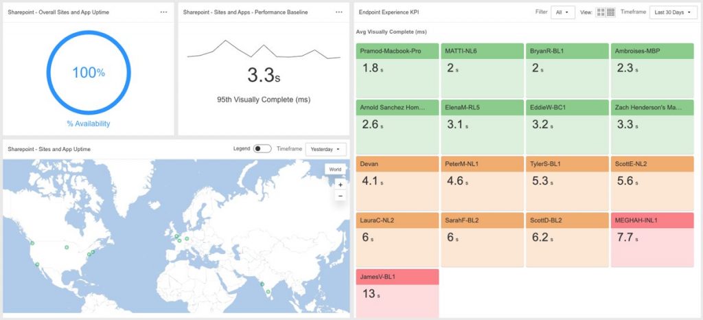Image resolution: width=703 pixels, height=320 pixels.
Task: Zoom out on the uptime map
Action: tap(341, 196)
